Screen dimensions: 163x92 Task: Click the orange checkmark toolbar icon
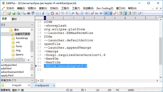tap(115, 13)
